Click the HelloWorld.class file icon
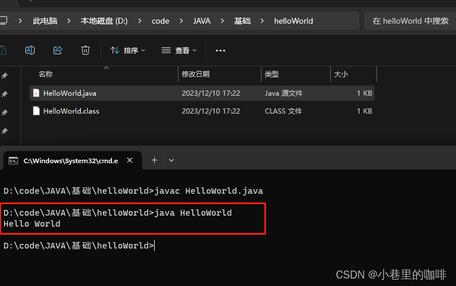This screenshot has height=286, width=456. tap(36, 111)
